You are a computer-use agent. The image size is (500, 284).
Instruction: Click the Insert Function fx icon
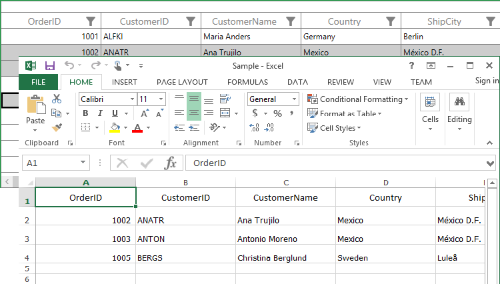171,163
